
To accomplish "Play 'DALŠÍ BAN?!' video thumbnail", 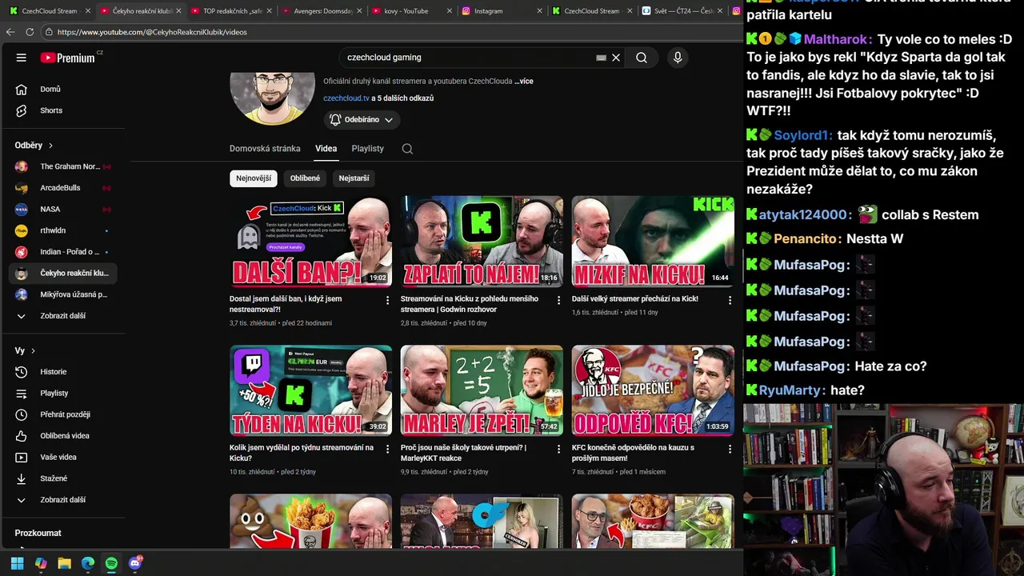I will click(310, 242).
